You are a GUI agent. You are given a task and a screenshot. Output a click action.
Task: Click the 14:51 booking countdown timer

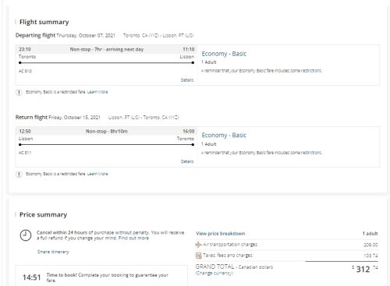[x=32, y=277]
